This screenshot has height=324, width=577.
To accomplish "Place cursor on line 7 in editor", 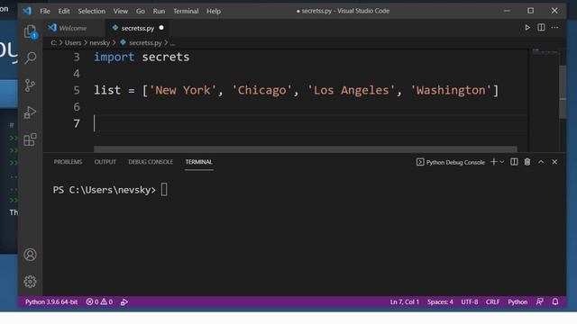I will (x=310, y=123).
